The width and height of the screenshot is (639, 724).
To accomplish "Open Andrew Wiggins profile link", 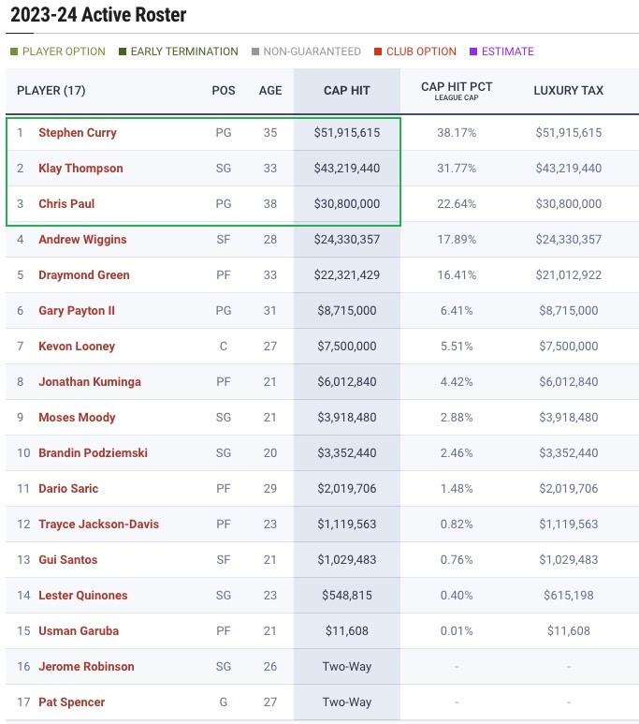I will (82, 240).
